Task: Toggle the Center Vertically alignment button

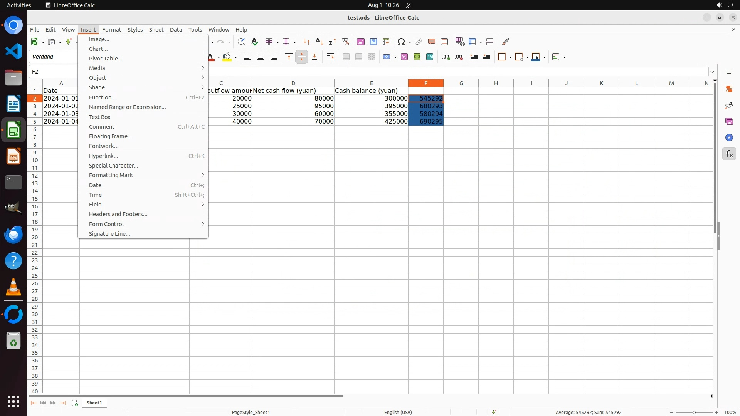Action: coord(302,57)
